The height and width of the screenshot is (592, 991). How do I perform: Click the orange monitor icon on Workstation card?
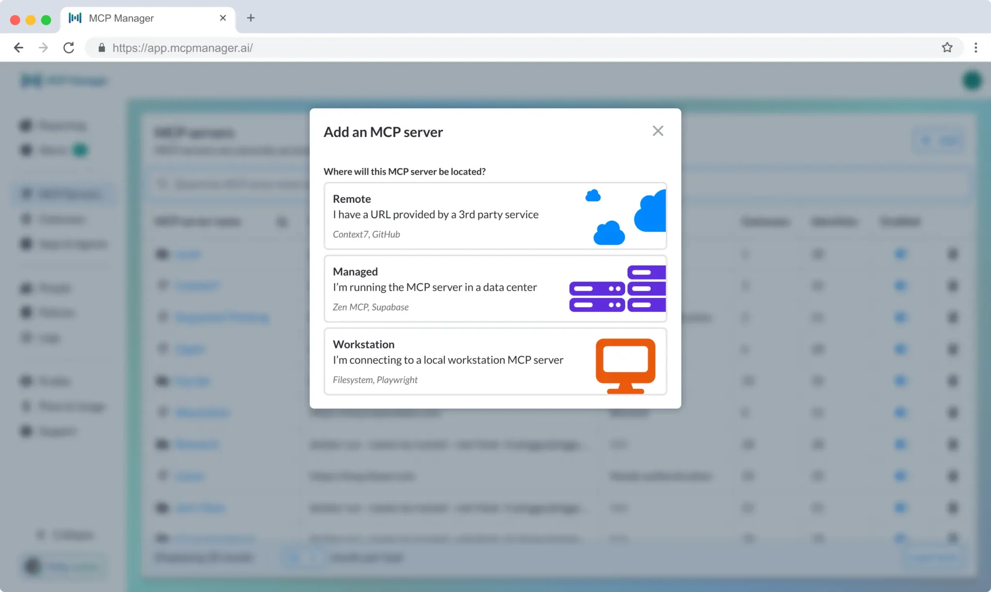[625, 363]
